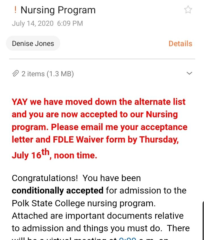
Task: Select the July 14, 2020 date text
Action: [x=33, y=24]
